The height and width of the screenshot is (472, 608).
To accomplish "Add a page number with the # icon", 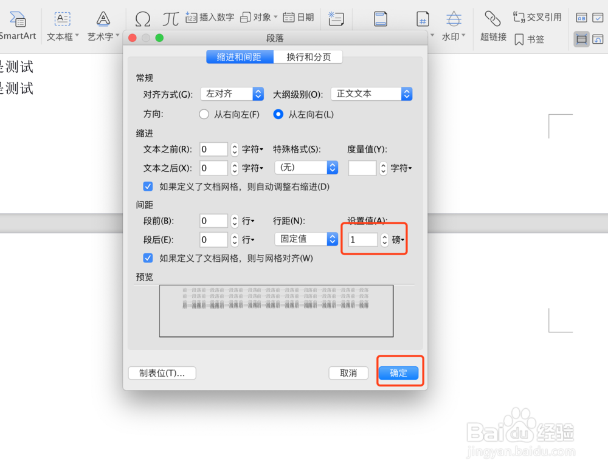I will click(423, 19).
